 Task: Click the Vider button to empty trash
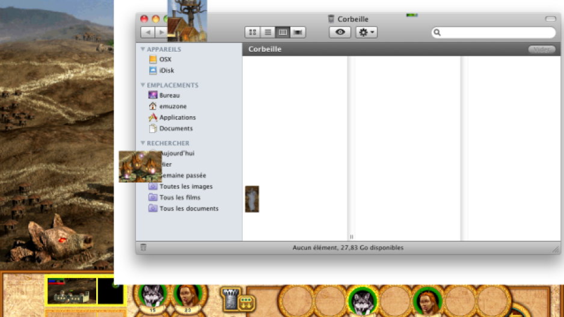coord(541,49)
